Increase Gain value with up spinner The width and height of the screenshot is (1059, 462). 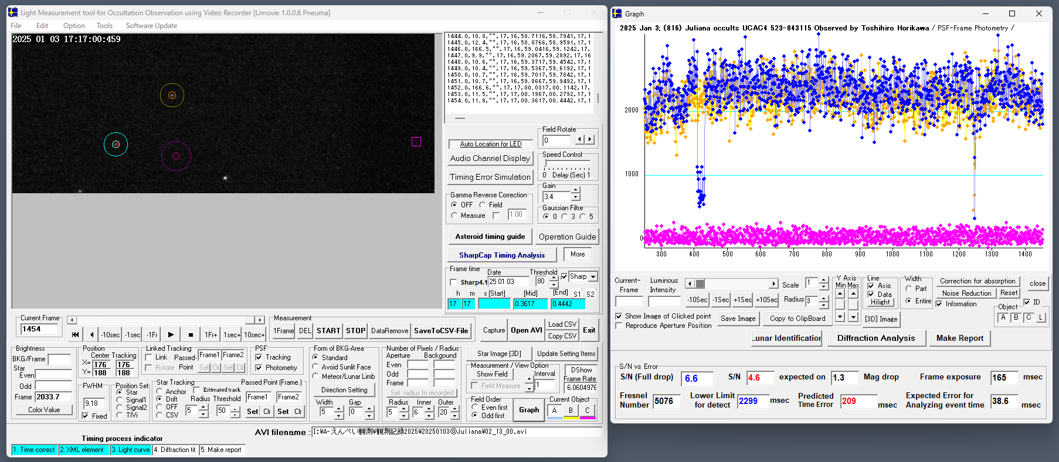click(x=576, y=190)
